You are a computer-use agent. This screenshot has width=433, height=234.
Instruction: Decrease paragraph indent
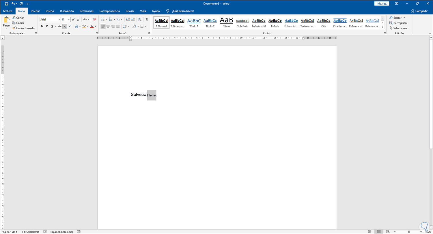point(128,19)
